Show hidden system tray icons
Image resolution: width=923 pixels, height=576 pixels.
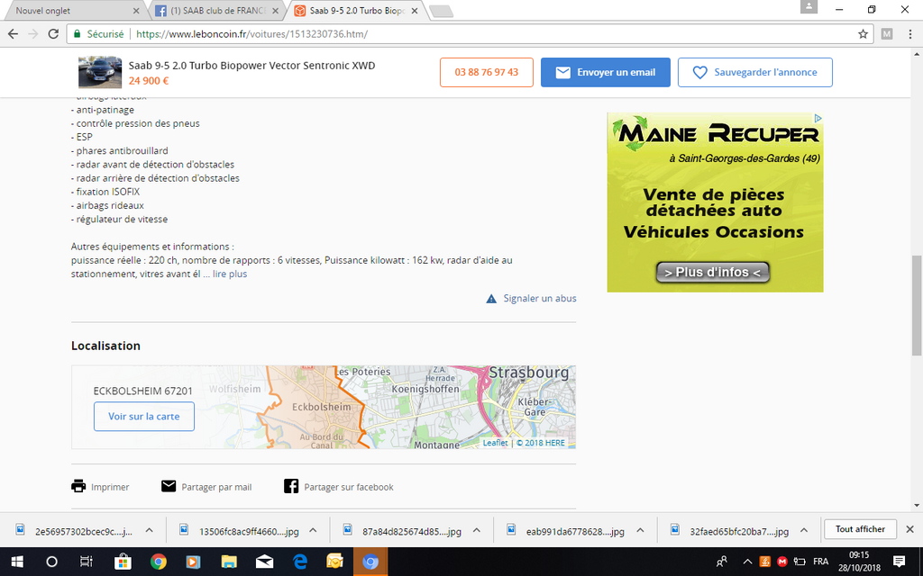pos(747,562)
